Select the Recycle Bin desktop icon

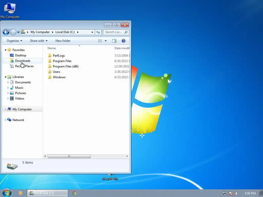pos(110,178)
